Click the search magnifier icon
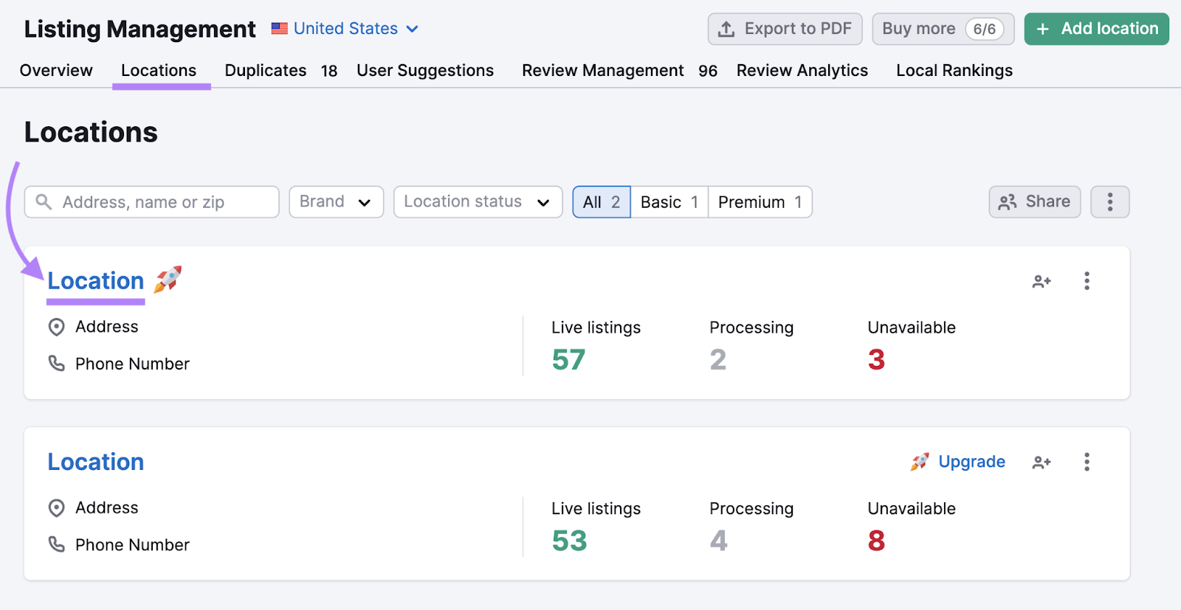 (44, 202)
